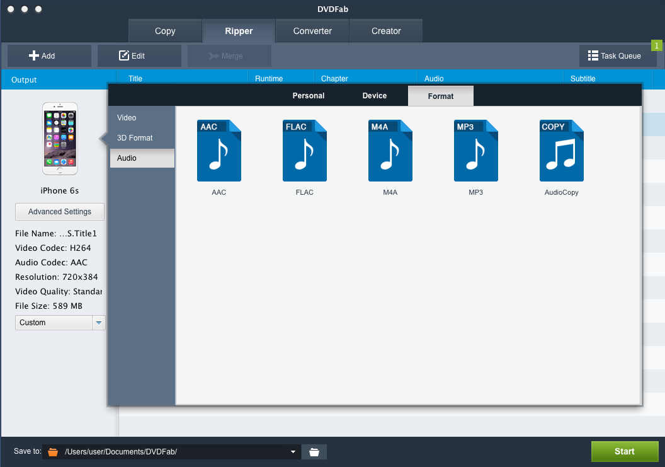
Task: Click the M4A label under the icon
Action: coord(390,192)
